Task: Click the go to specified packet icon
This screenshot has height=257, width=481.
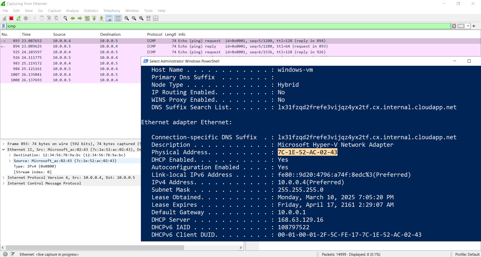Action: tap(87, 18)
